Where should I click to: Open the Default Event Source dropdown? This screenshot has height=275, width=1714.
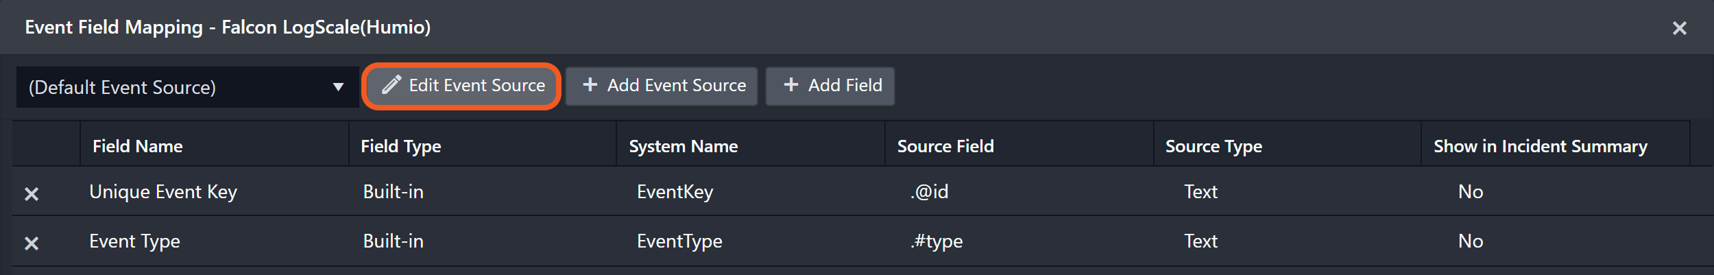coord(186,87)
